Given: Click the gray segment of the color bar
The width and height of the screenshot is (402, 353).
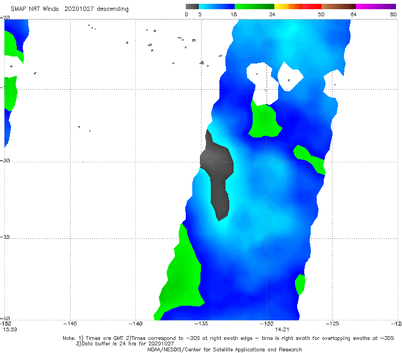Looking at the screenshot, I should click(x=192, y=7).
